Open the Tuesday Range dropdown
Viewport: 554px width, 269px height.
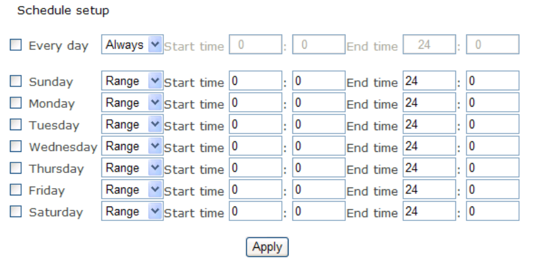(132, 124)
